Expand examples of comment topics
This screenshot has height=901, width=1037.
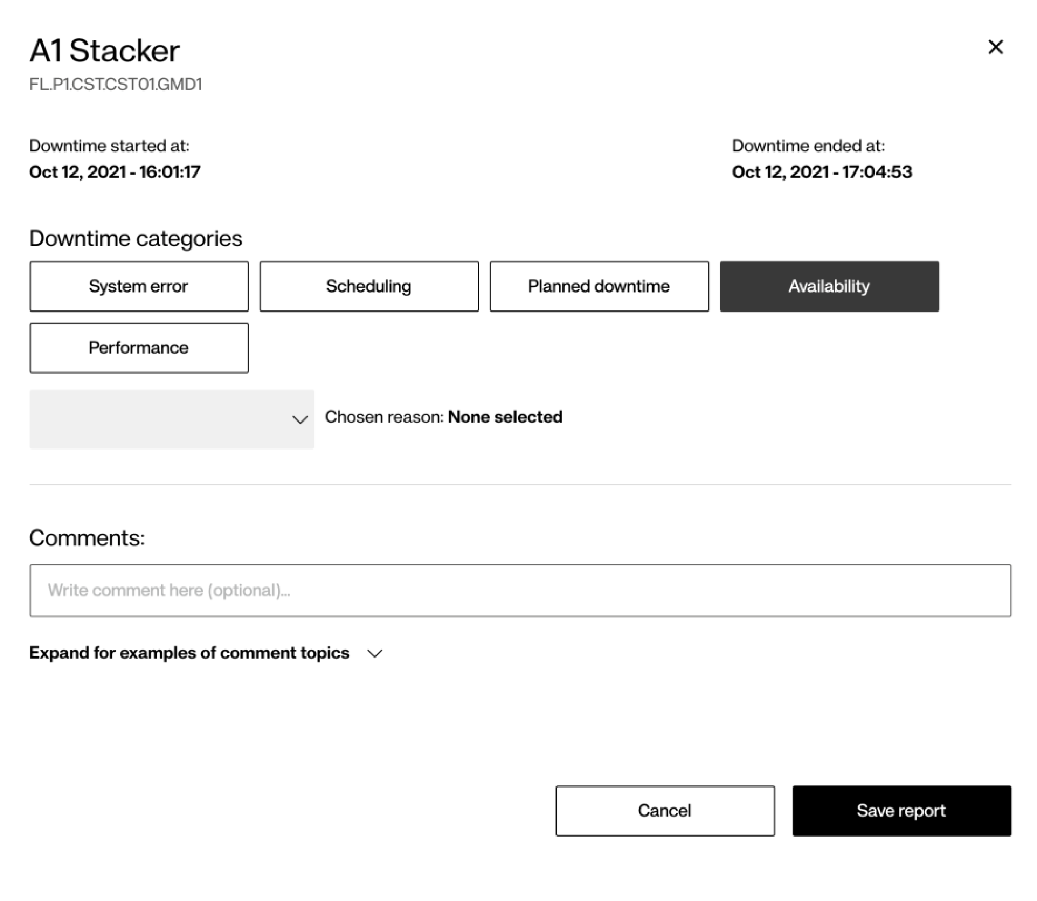(189, 653)
